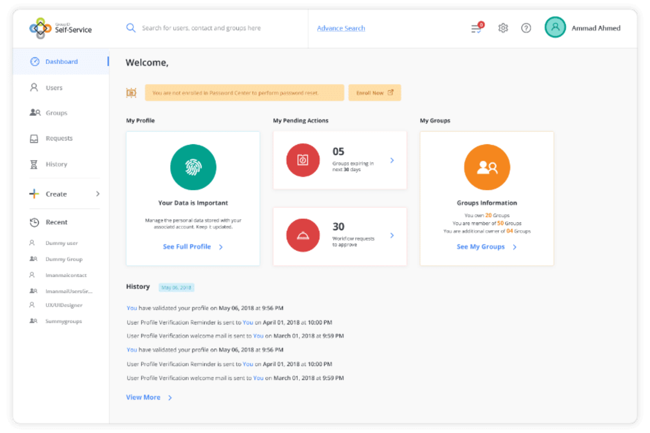Open Requests using its sidebar icon
Image resolution: width=650 pixels, height=433 pixels.
click(34, 138)
